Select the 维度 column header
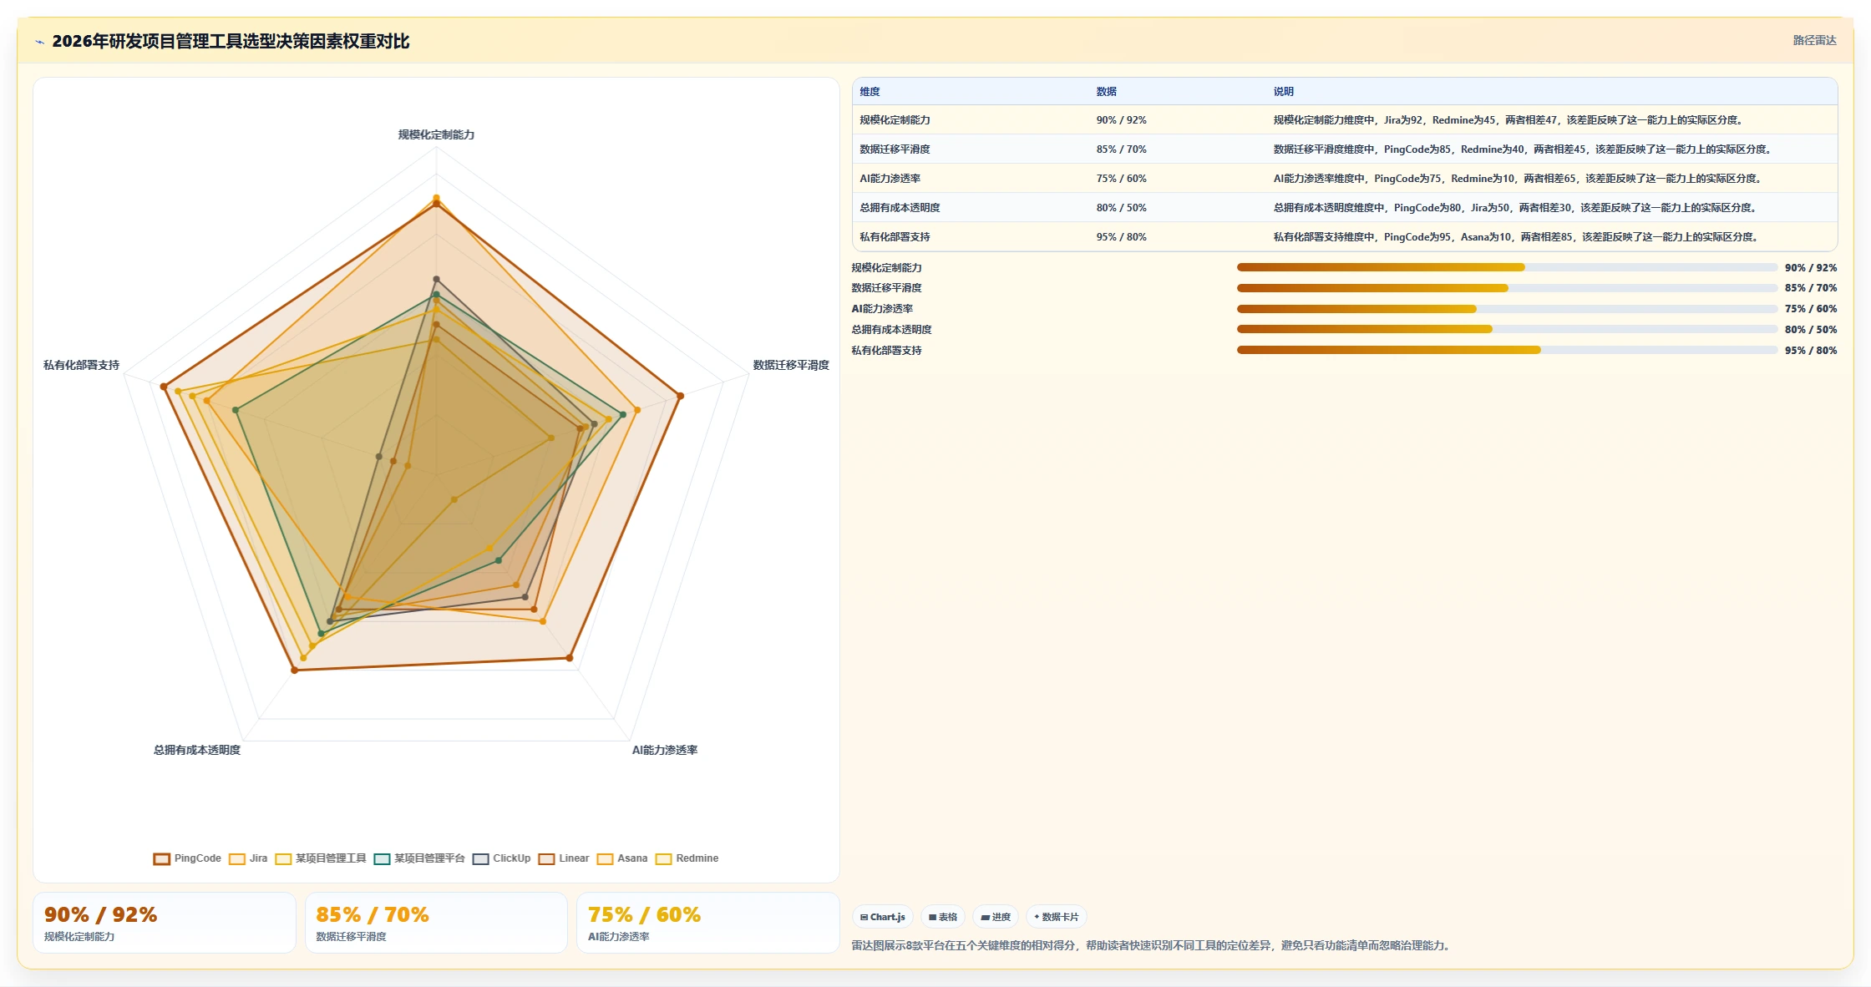This screenshot has height=987, width=1871. (x=870, y=92)
